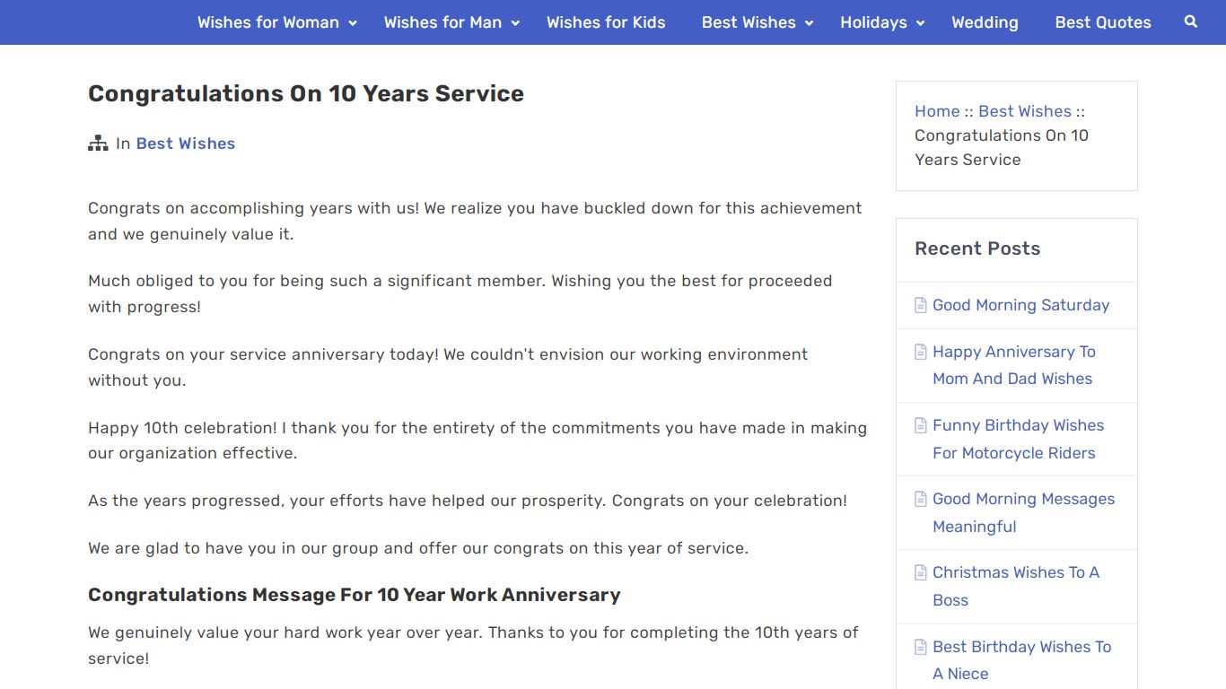Image resolution: width=1226 pixels, height=689 pixels.
Task: Open Christmas Wishes To A Boss post
Action: (x=1016, y=586)
